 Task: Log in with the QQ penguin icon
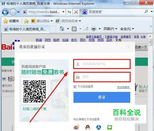pyautogui.click(x=87, y=127)
